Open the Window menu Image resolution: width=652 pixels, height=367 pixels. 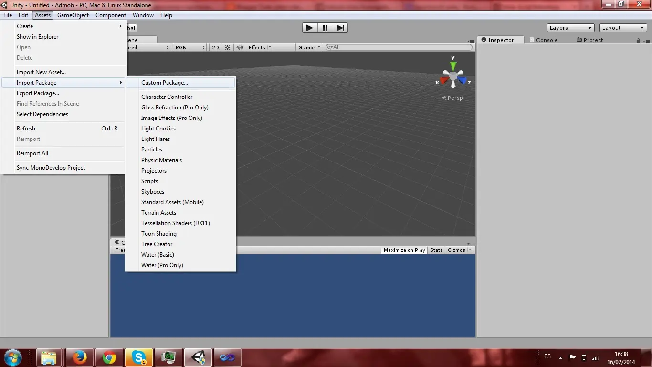(x=143, y=15)
